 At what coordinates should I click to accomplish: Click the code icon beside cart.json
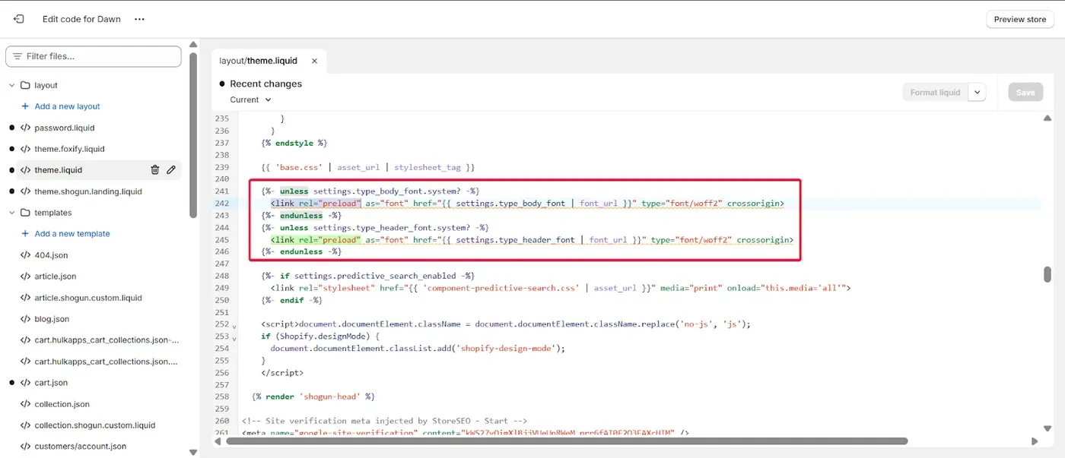coord(25,383)
